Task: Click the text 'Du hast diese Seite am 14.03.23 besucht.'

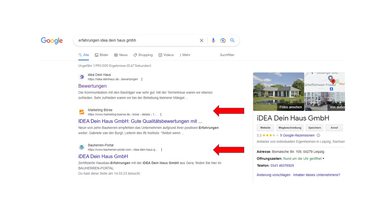Action: (109, 173)
